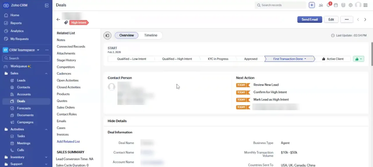373x167 pixels.
Task: Switch to Overview tab
Action: (x=126, y=35)
